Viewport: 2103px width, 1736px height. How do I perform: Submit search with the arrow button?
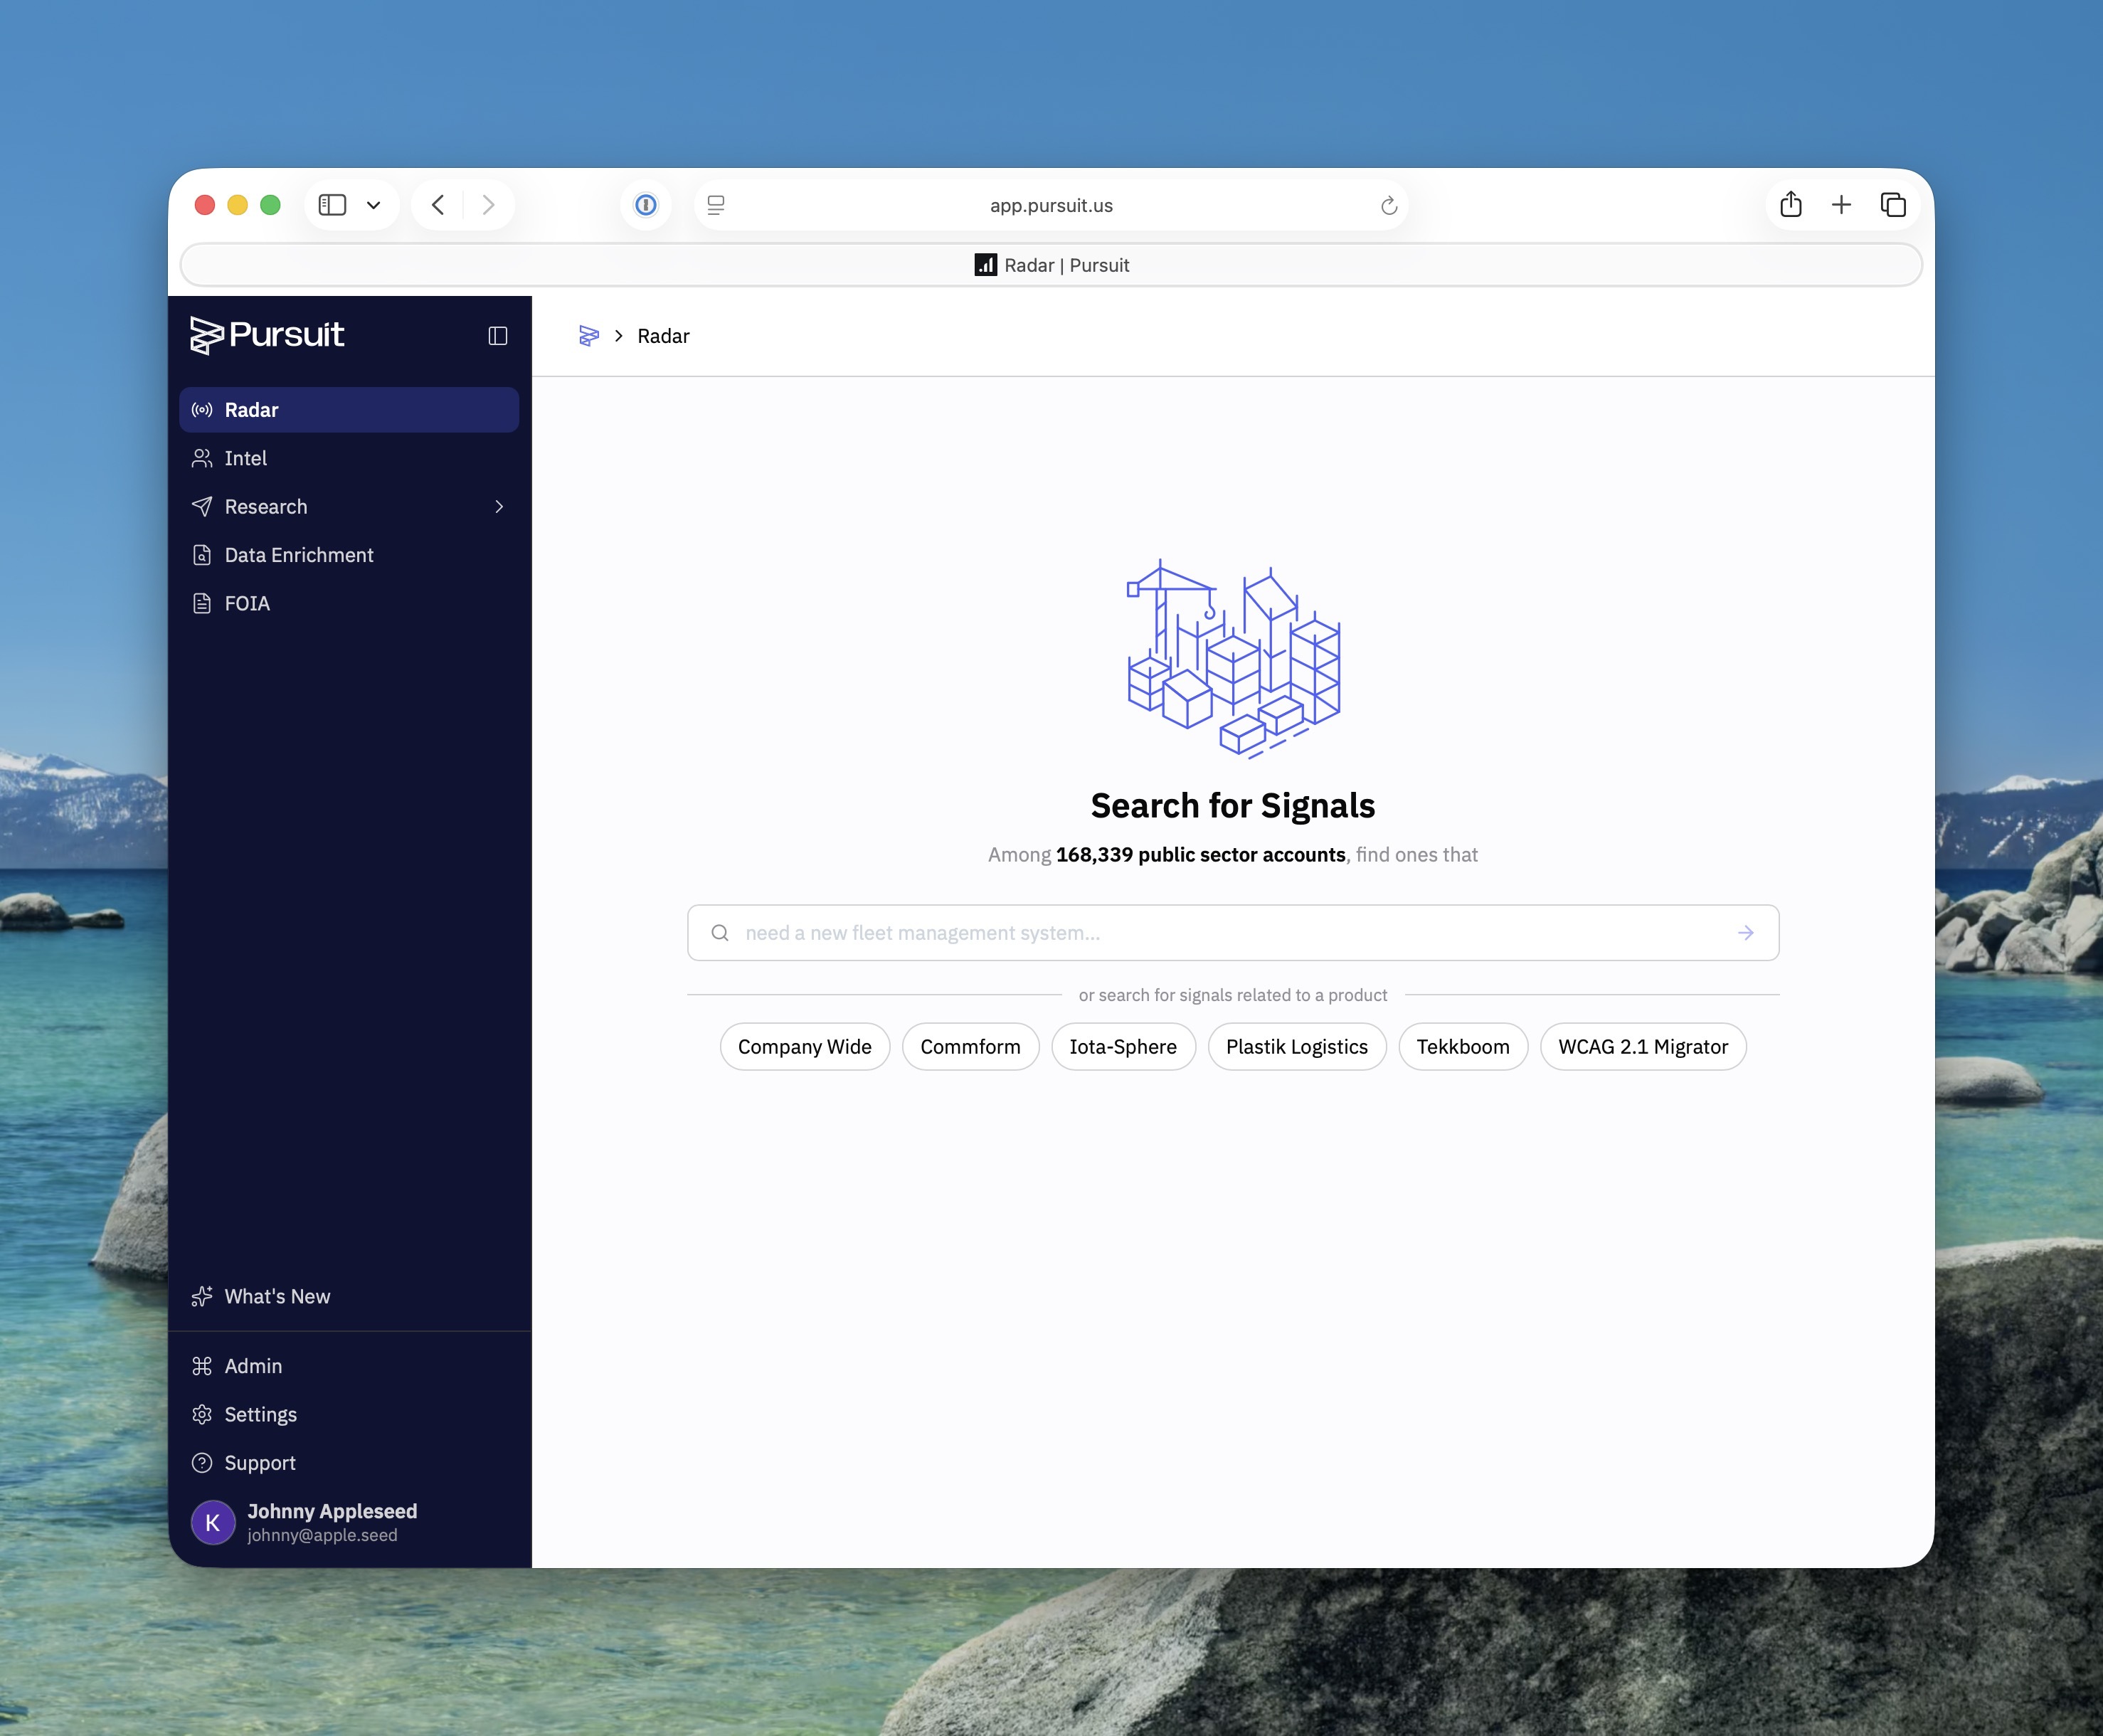pos(1745,933)
